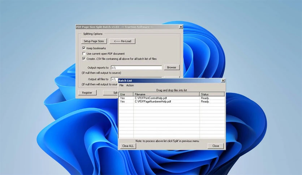Open the File menu in Batch List
302x175 pixels.
tap(121, 85)
